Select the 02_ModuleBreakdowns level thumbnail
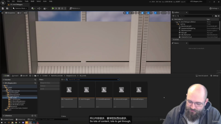Image resolution: width=221 pixels, height=124 pixels. [x=104, y=95]
